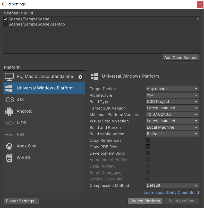Click the Xbox One logo icon
Screen dimensions: 204x208
coord(9,146)
